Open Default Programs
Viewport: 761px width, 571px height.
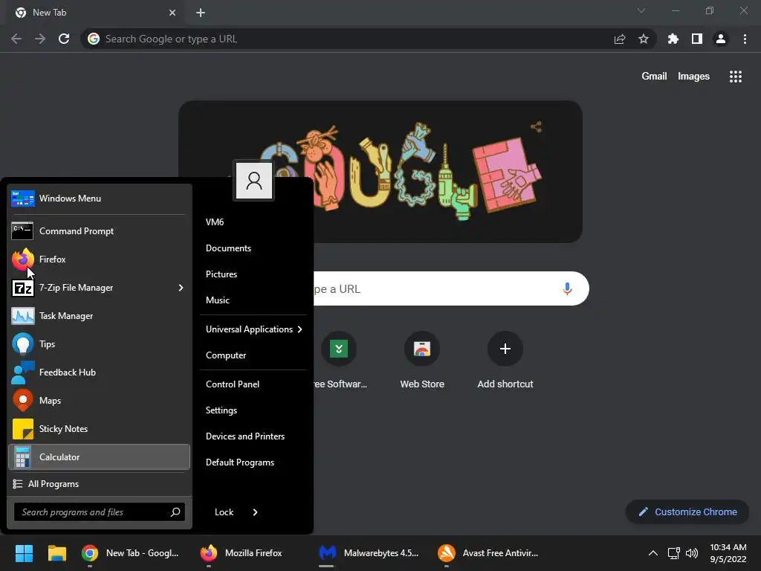click(240, 462)
